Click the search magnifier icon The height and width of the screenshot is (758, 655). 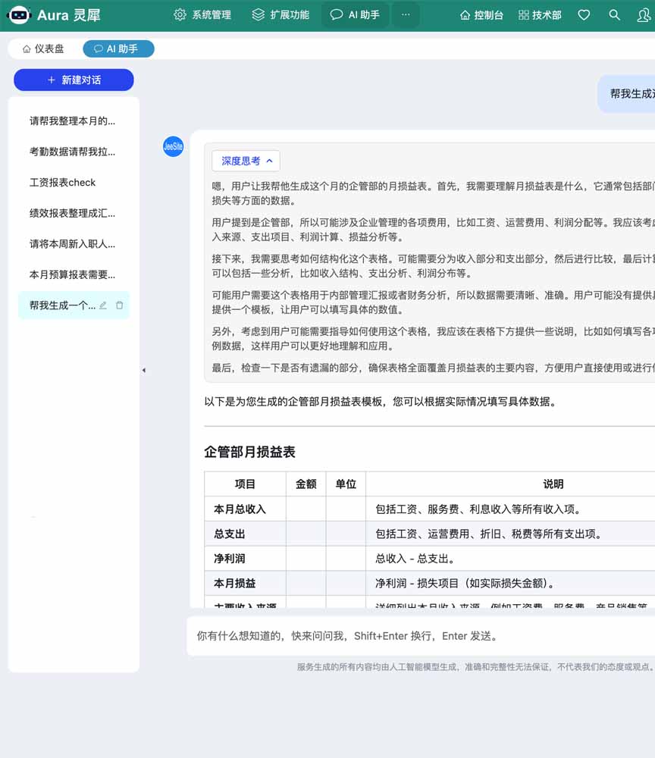coord(614,15)
